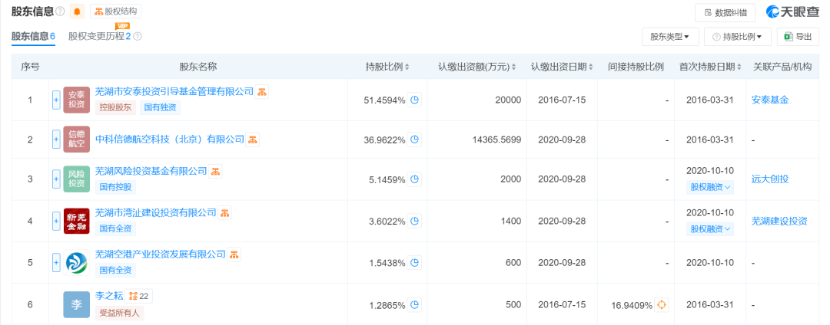Viewport: 830px width, 325px height.
Task: Open 芜湖市湾沚建设投资有限公司 link
Action: pyautogui.click(x=155, y=212)
